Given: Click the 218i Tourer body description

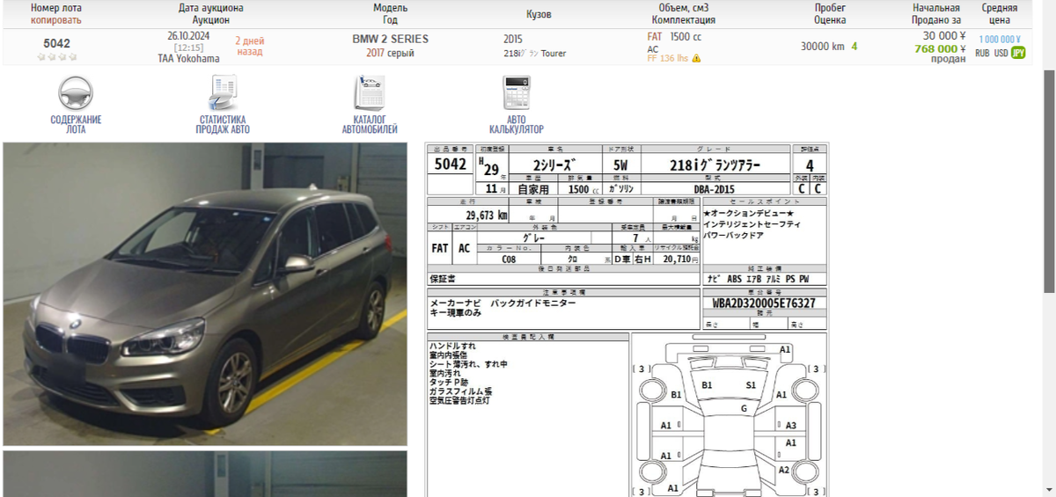Looking at the screenshot, I should [x=534, y=54].
